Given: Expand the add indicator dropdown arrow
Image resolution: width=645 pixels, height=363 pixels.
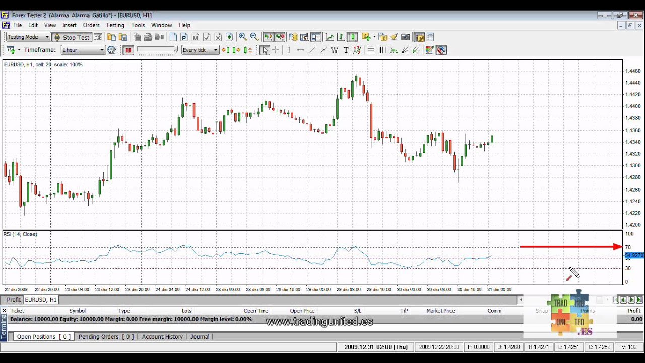Looking at the screenshot, I should 374,37.
